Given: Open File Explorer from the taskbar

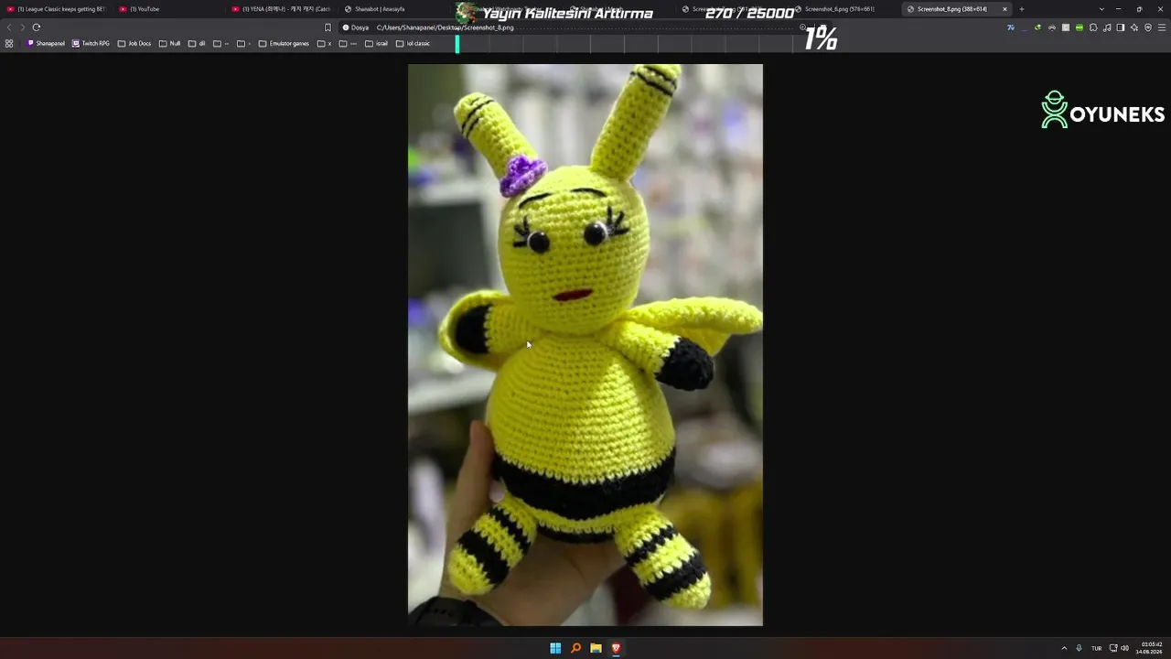Looking at the screenshot, I should pos(596,648).
